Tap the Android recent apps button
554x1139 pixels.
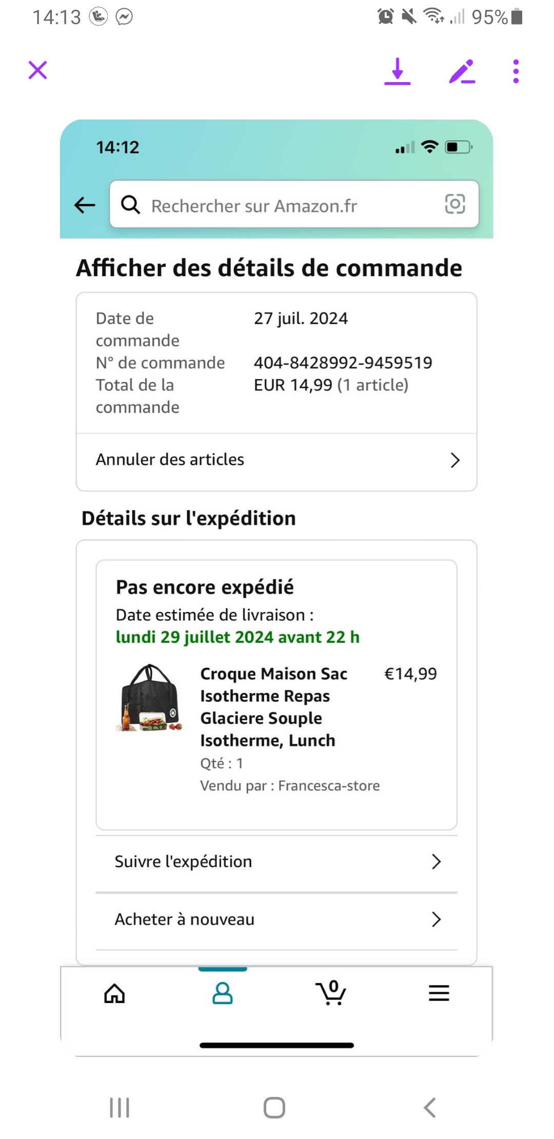coord(120,1108)
